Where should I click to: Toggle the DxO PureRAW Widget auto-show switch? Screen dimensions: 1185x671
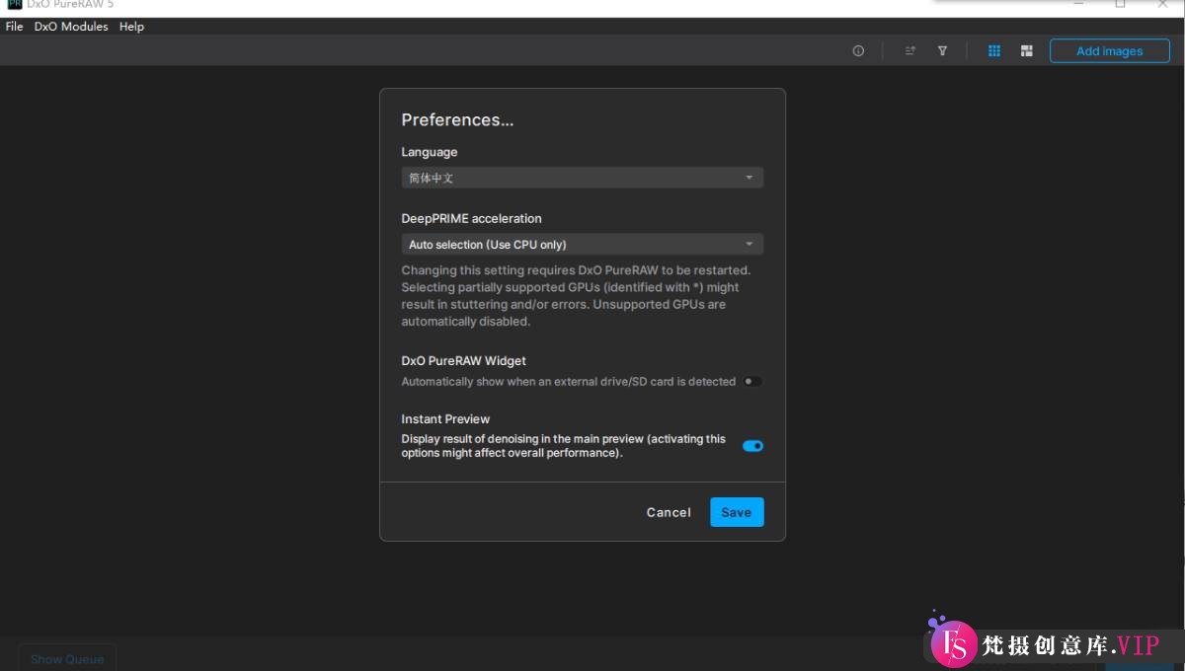coord(752,381)
